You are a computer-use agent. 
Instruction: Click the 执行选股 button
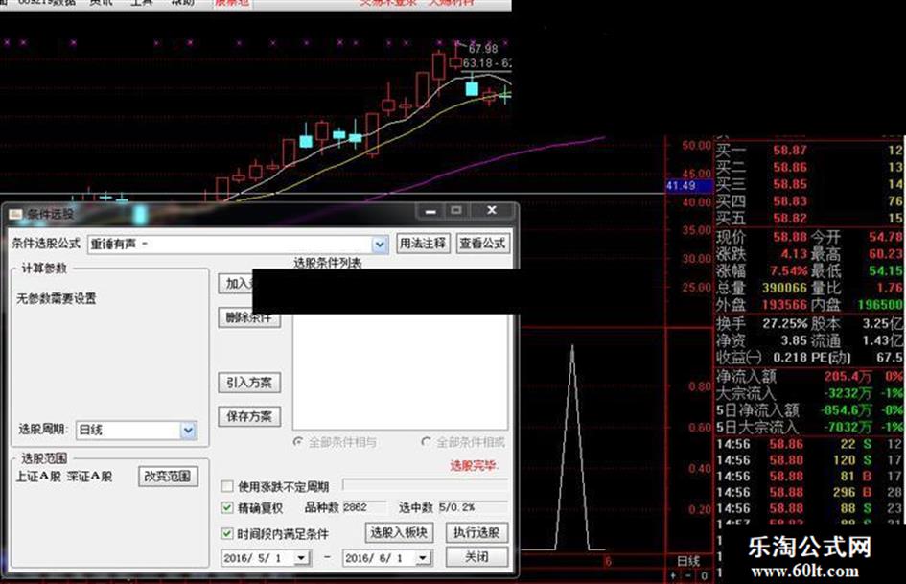coord(476,532)
